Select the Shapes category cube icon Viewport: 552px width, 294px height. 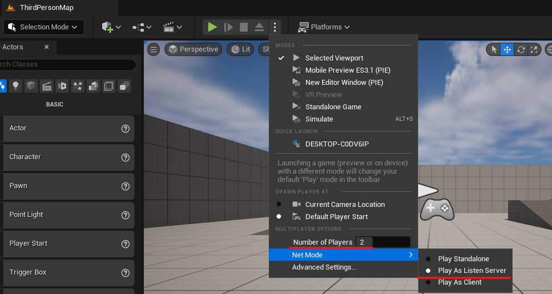tap(31, 86)
